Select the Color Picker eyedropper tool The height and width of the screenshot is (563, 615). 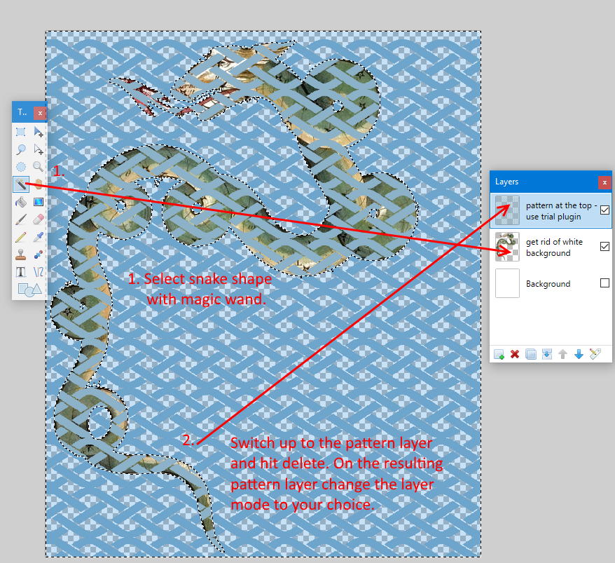38,237
